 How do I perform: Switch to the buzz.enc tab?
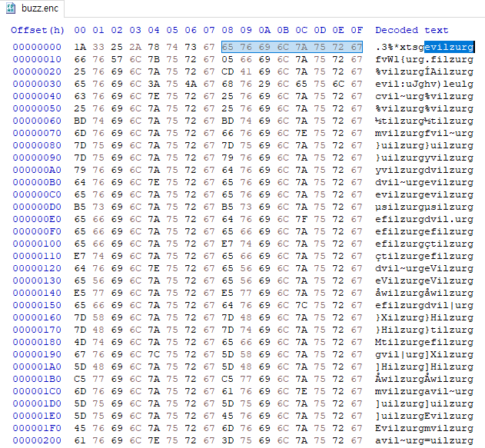point(32,8)
